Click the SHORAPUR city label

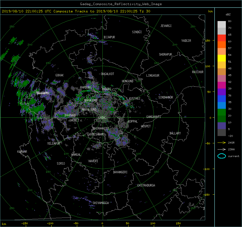pos(165,55)
